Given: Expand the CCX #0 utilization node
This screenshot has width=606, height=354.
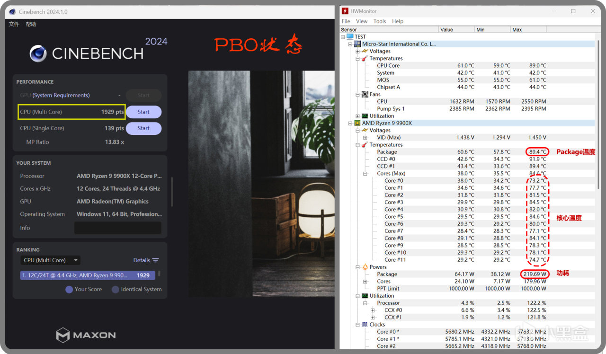Looking at the screenshot, I should 373,310.
